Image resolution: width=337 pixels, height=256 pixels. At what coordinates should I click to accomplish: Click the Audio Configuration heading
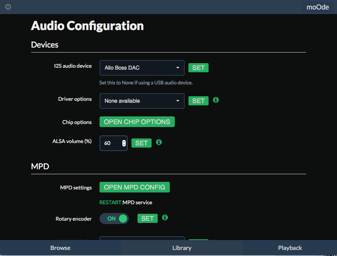[87, 26]
